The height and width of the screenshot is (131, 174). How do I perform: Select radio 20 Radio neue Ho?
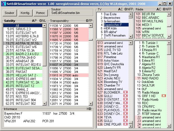pyautogui.click(x=151, y=110)
